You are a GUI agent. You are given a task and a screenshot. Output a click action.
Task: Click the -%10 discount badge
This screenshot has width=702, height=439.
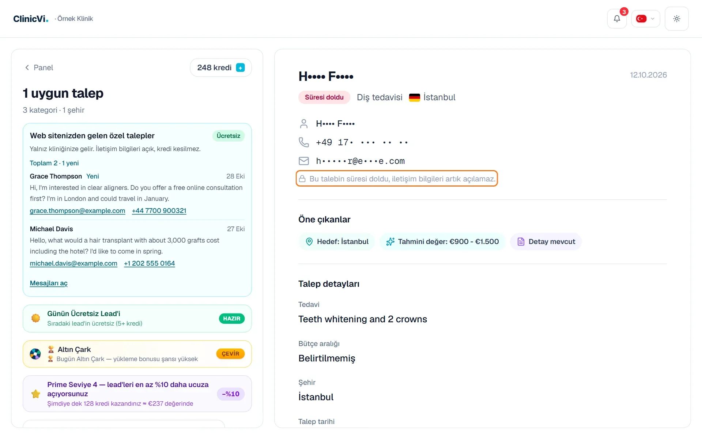231,394
